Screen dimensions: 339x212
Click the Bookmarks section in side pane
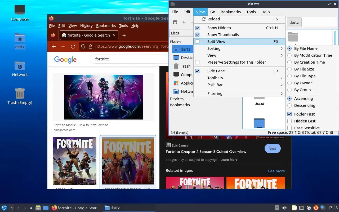pyautogui.click(x=180, y=105)
